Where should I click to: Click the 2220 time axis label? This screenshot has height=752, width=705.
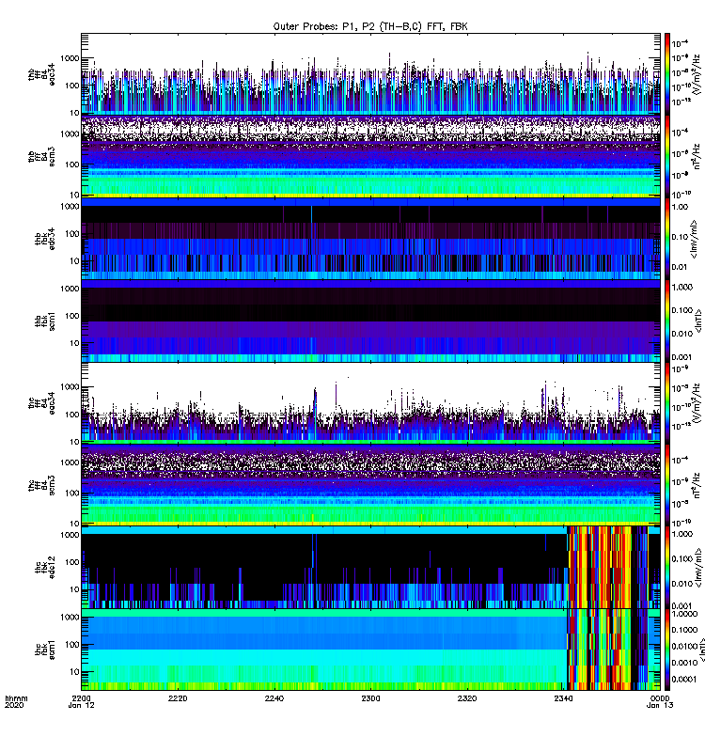(178, 698)
